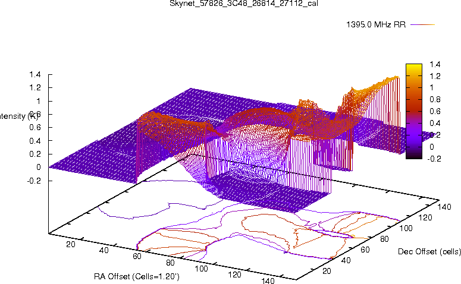Click the 1 tick on the intensity axis
461x284 pixels.
pos(38,101)
